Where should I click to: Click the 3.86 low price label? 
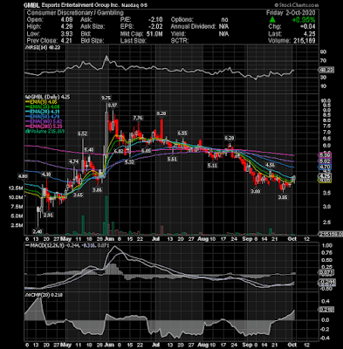point(97,190)
